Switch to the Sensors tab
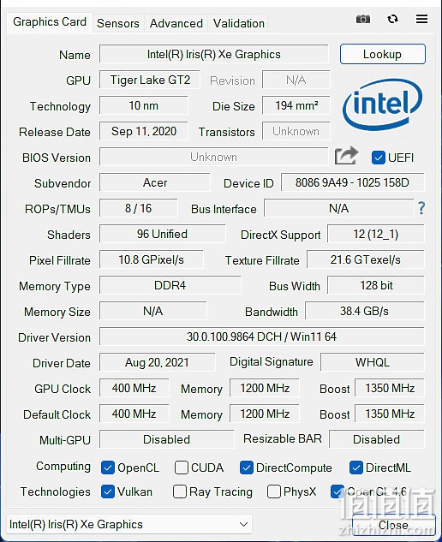442x542 pixels. (118, 23)
